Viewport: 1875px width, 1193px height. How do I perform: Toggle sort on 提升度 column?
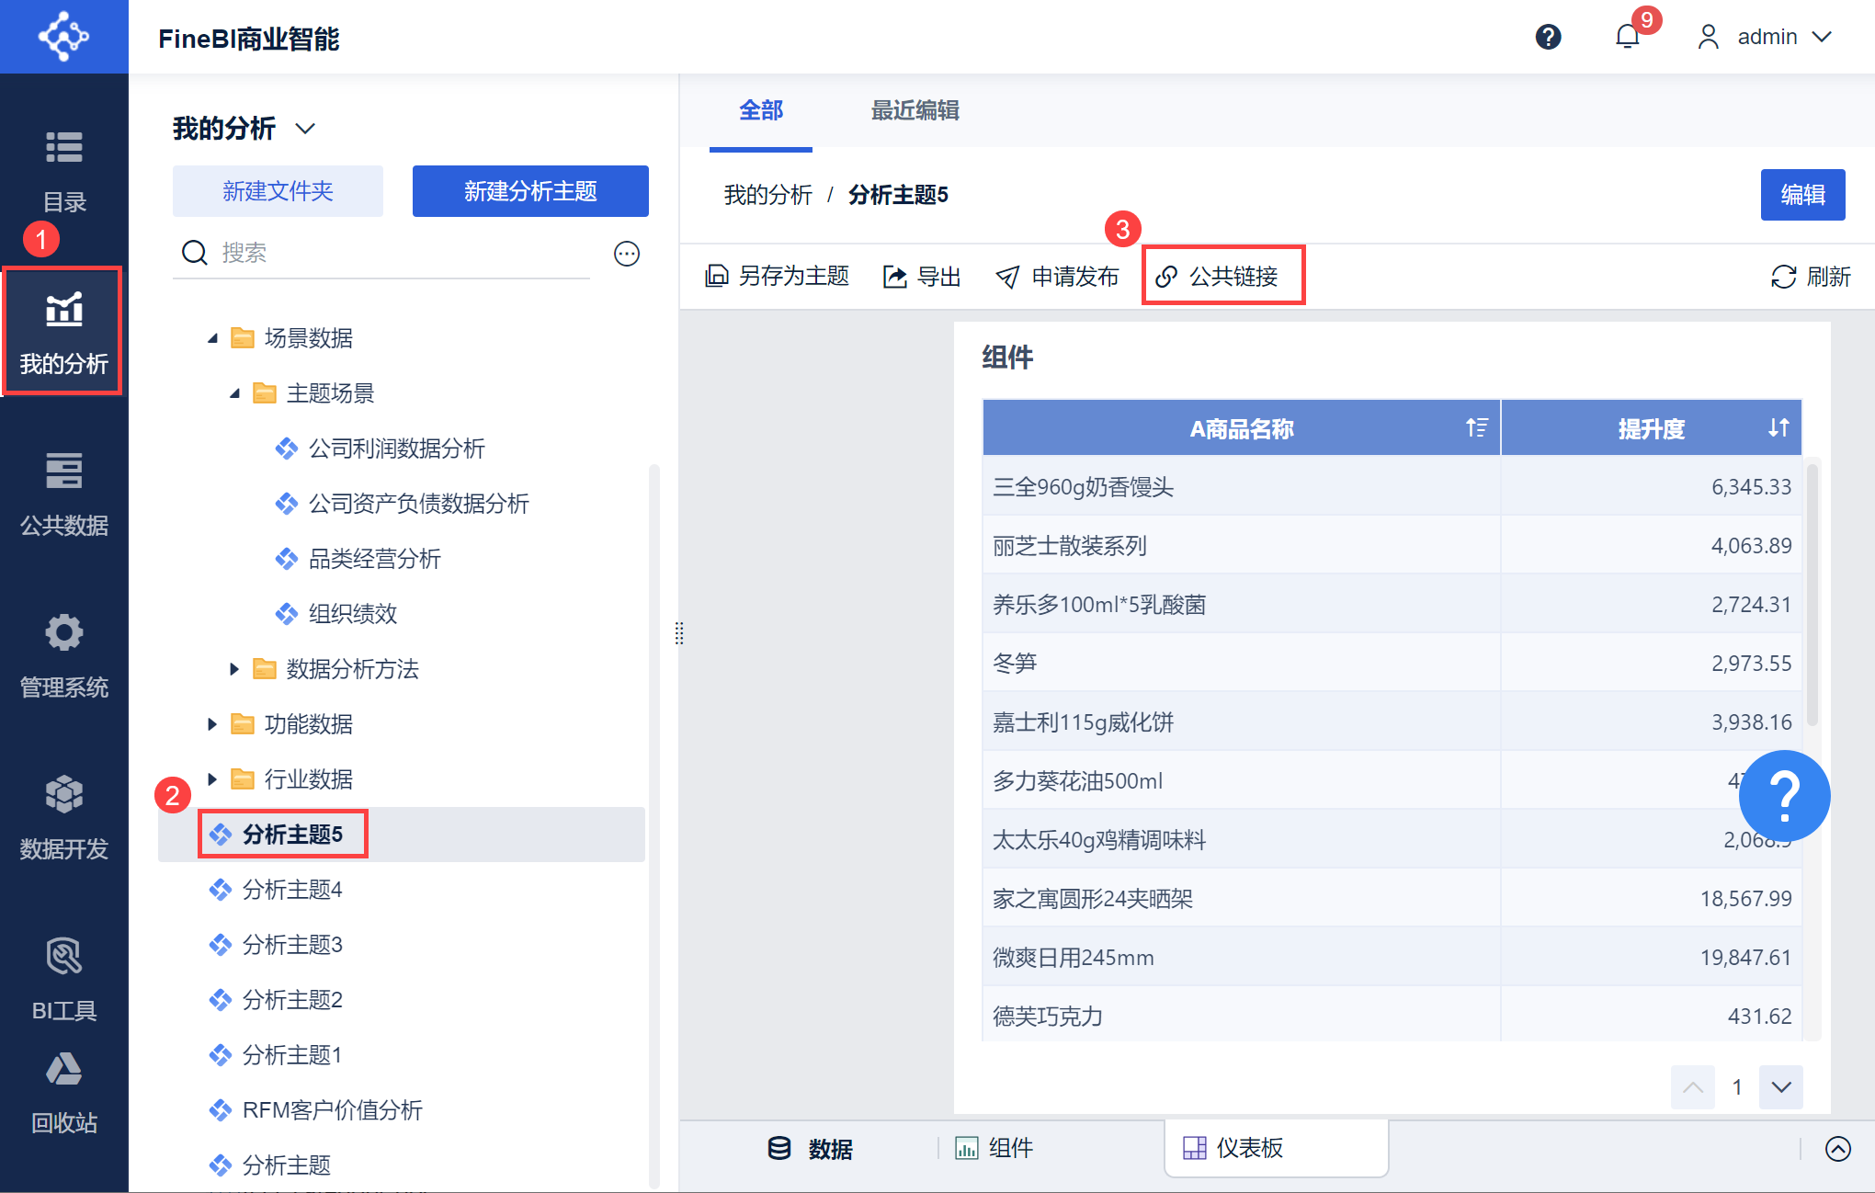click(1778, 427)
